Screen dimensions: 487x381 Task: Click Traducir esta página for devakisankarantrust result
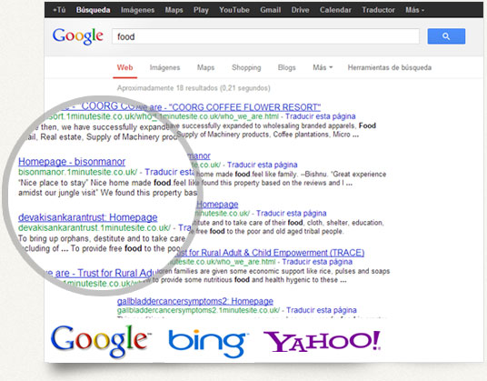[291, 213]
